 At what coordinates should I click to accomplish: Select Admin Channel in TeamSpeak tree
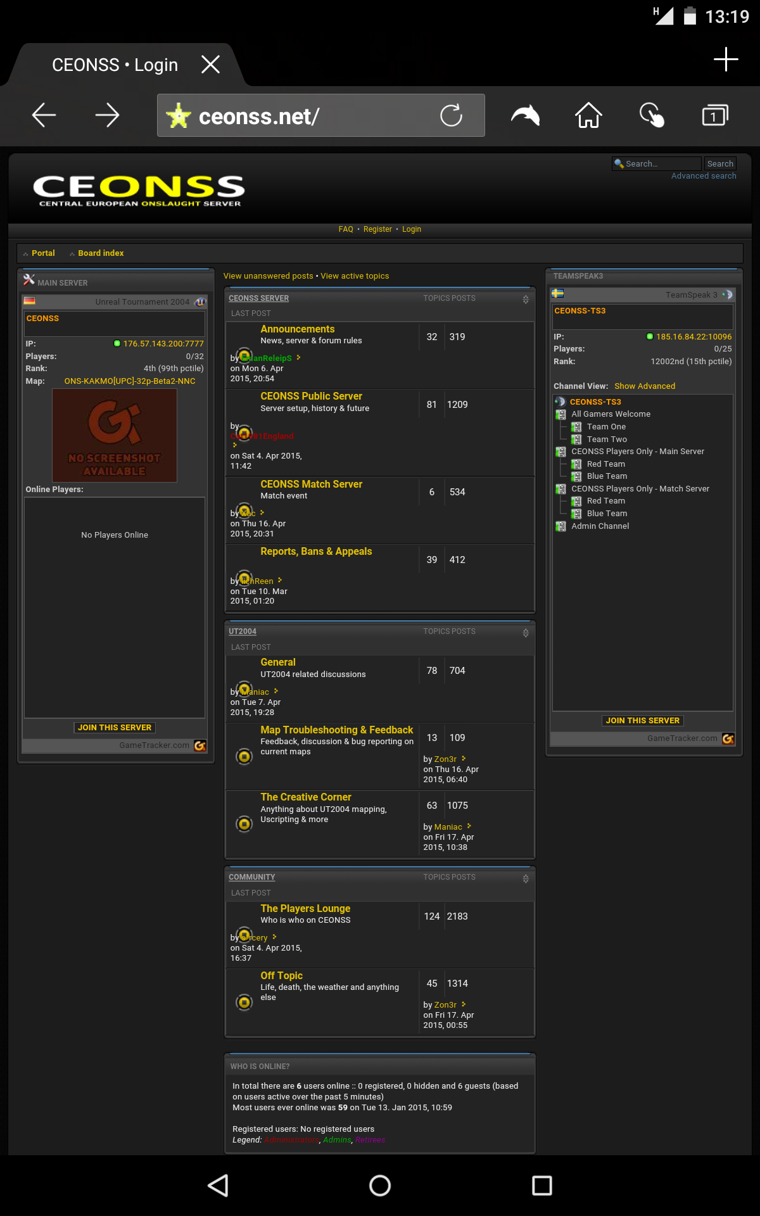coord(600,526)
